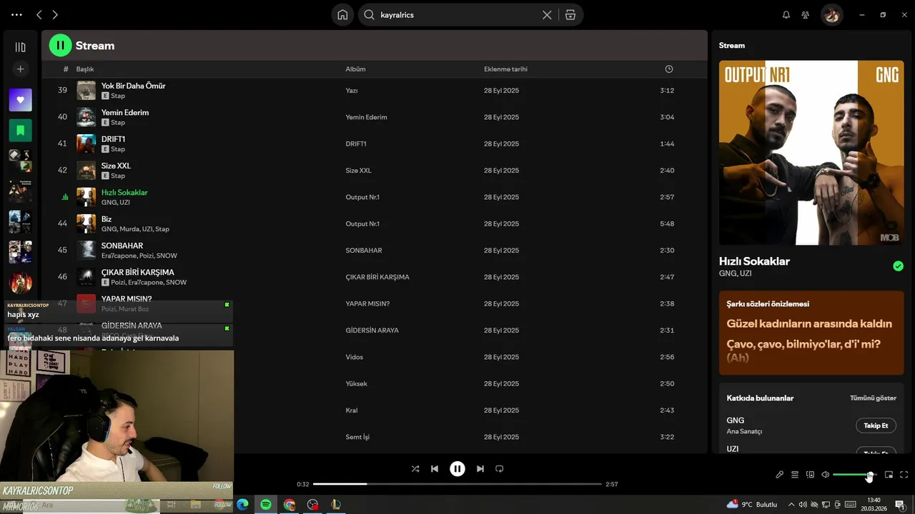Select the track ÇIKAR BİRİ KARŞIMA

click(x=137, y=272)
